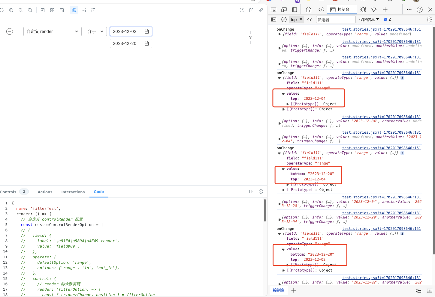Toggle the outline dashed-square icon
This screenshot has width=435, height=297.
click(x=93, y=10)
